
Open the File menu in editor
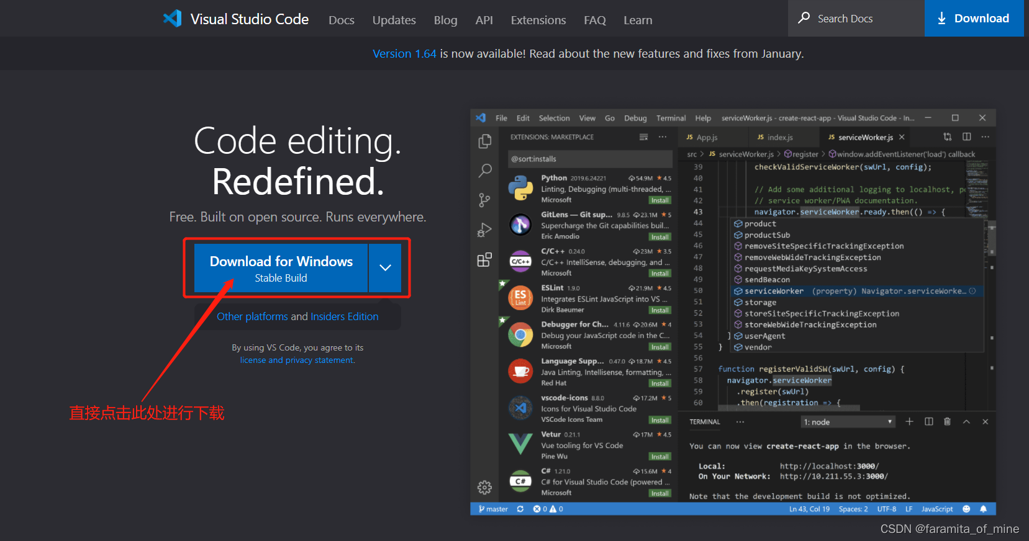tap(501, 118)
